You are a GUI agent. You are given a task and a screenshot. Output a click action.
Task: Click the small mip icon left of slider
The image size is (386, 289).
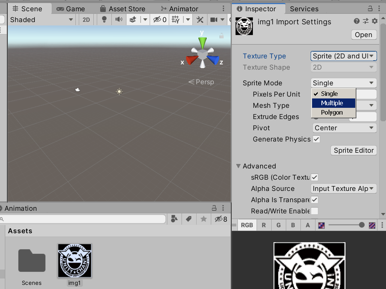(321, 225)
